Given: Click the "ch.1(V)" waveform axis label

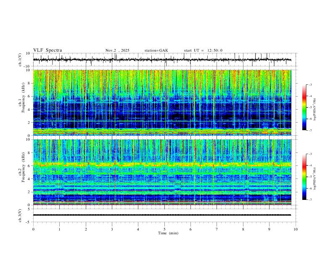Looking at the screenshot, I should click(x=20, y=60).
